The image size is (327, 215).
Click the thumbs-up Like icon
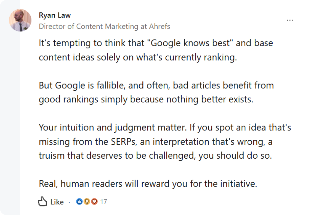coord(42,202)
